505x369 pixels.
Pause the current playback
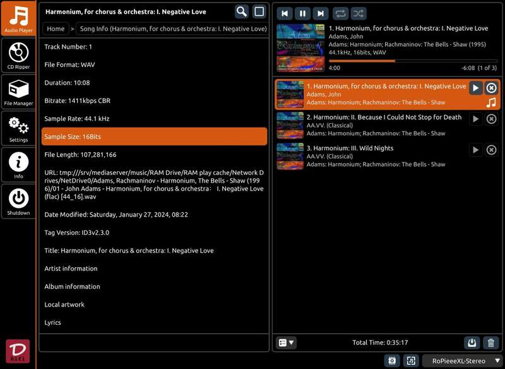(x=302, y=13)
